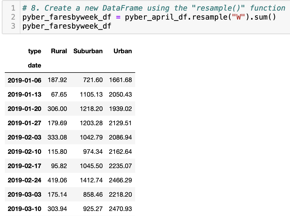Select row index 2019-01-13
Image resolution: width=290 pixels, height=216 pixels.
coord(24,94)
